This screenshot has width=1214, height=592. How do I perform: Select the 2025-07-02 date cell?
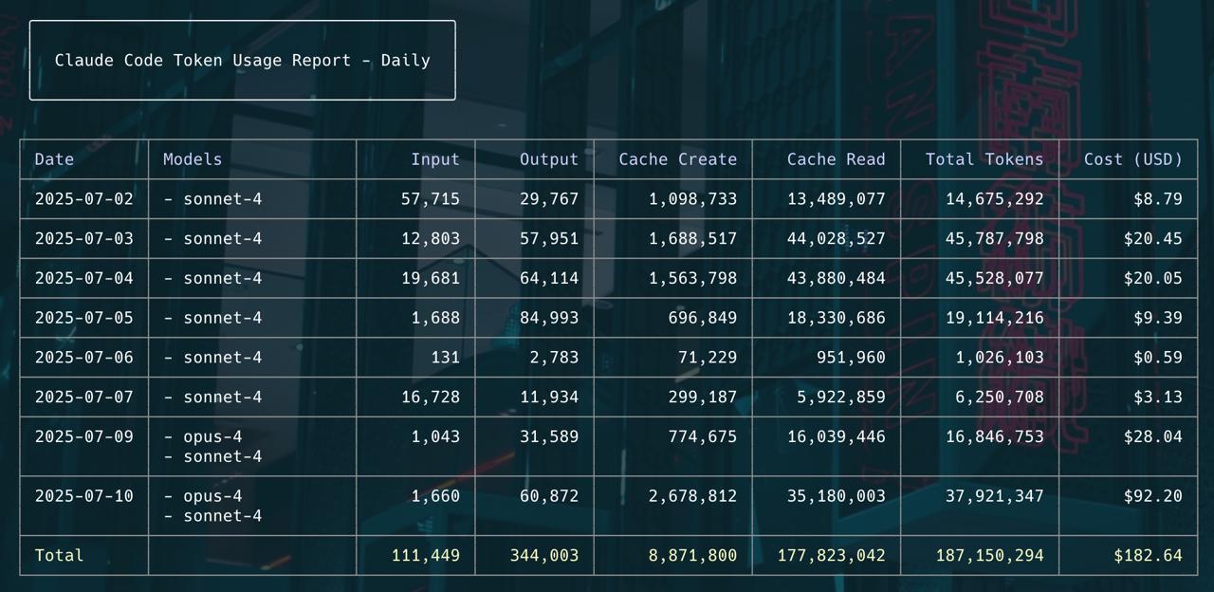pyautogui.click(x=84, y=199)
